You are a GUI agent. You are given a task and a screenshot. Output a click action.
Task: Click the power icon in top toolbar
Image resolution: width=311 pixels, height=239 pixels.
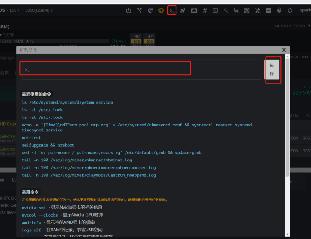click(129, 10)
